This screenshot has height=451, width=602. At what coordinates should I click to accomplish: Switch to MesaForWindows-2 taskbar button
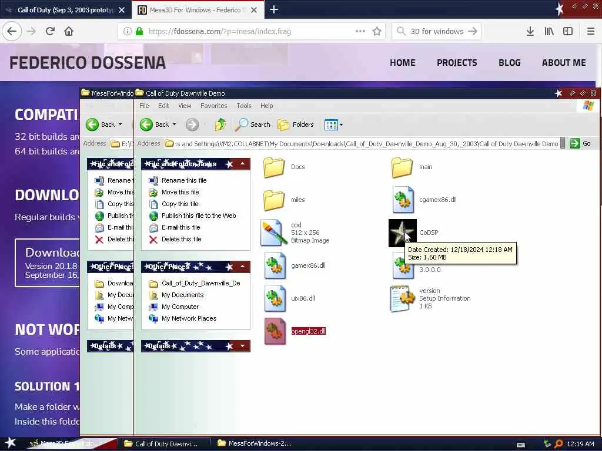pos(254,443)
